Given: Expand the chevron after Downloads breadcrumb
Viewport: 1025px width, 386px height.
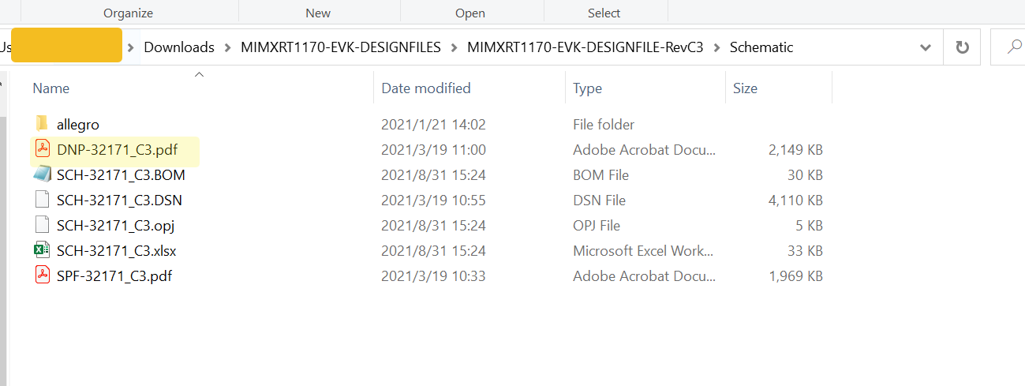Looking at the screenshot, I should coord(228,47).
